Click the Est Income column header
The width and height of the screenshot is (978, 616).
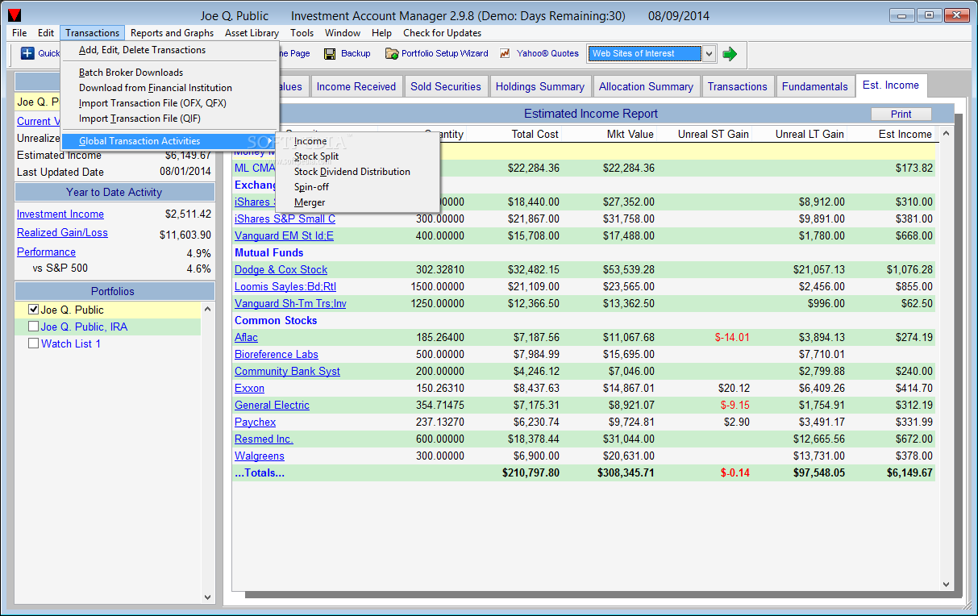(893, 134)
